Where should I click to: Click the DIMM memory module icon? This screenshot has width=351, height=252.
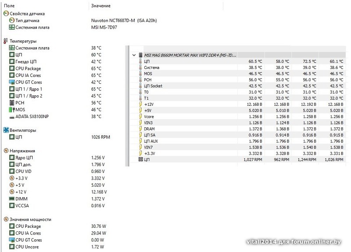point(12,199)
